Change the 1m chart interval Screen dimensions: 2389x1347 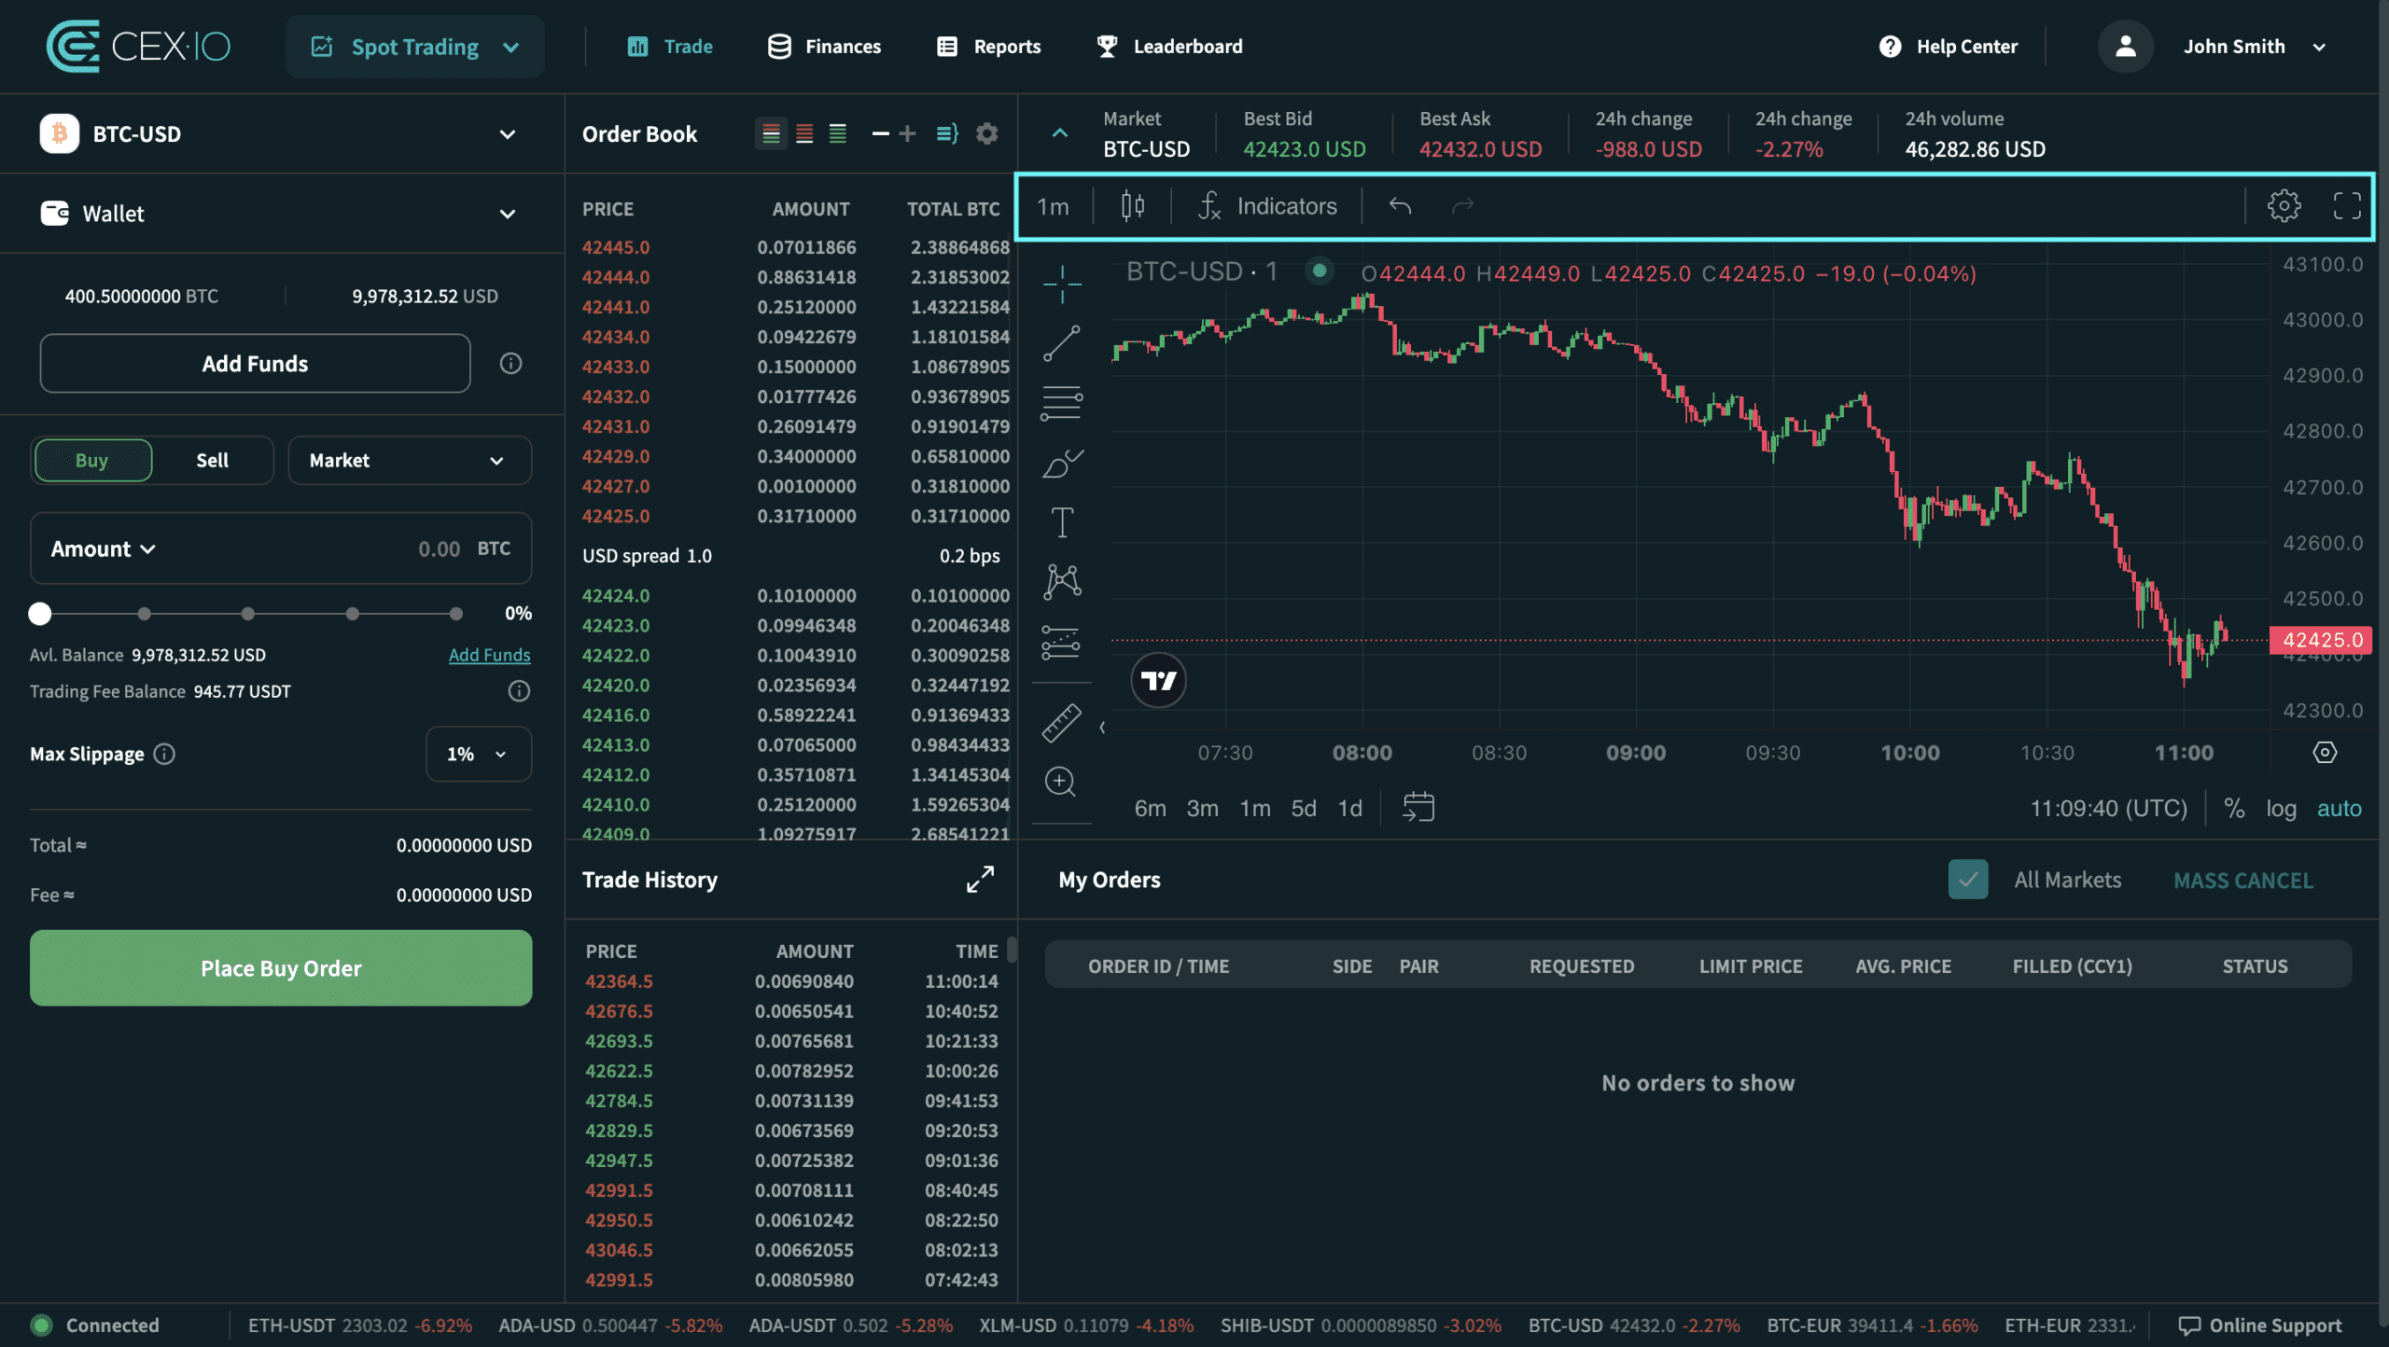click(x=1054, y=206)
